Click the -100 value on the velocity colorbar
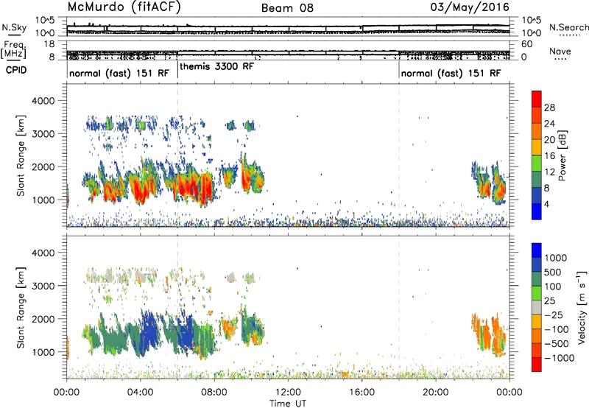This screenshot has height=408, width=589. (x=557, y=329)
